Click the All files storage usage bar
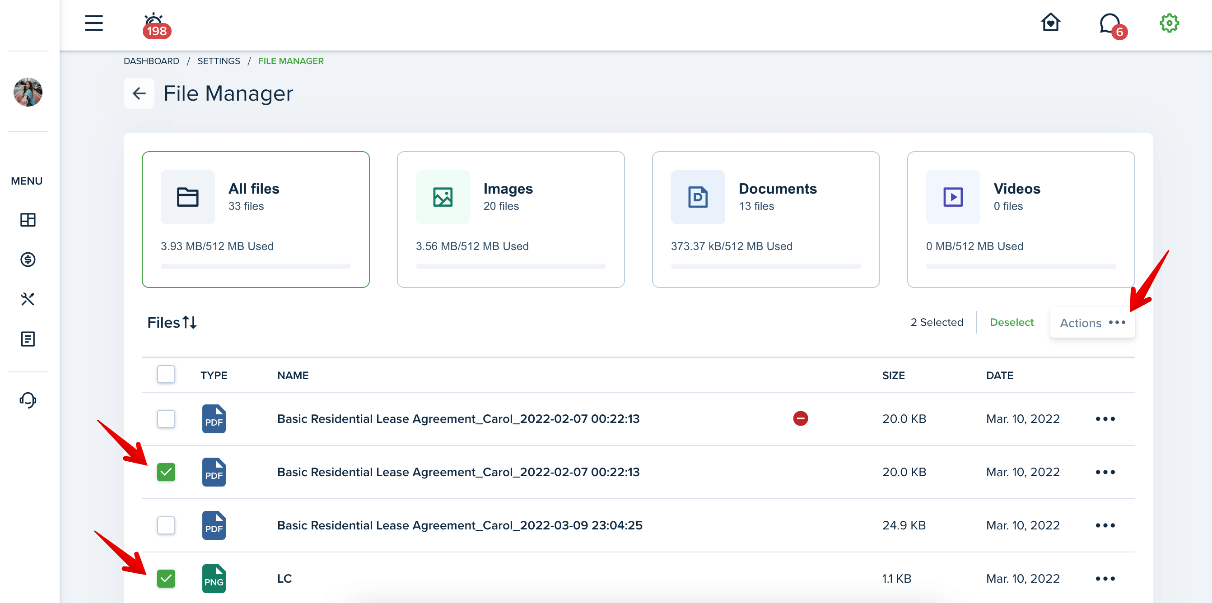The height and width of the screenshot is (603, 1212). click(256, 266)
